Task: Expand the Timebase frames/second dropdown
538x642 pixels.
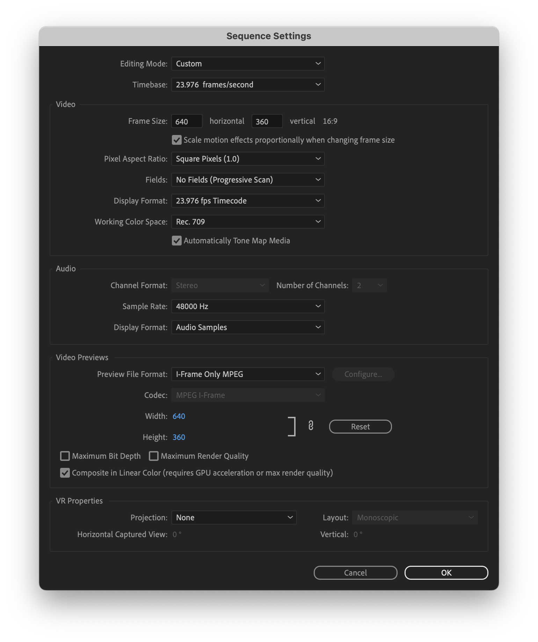Action: pyautogui.click(x=248, y=85)
